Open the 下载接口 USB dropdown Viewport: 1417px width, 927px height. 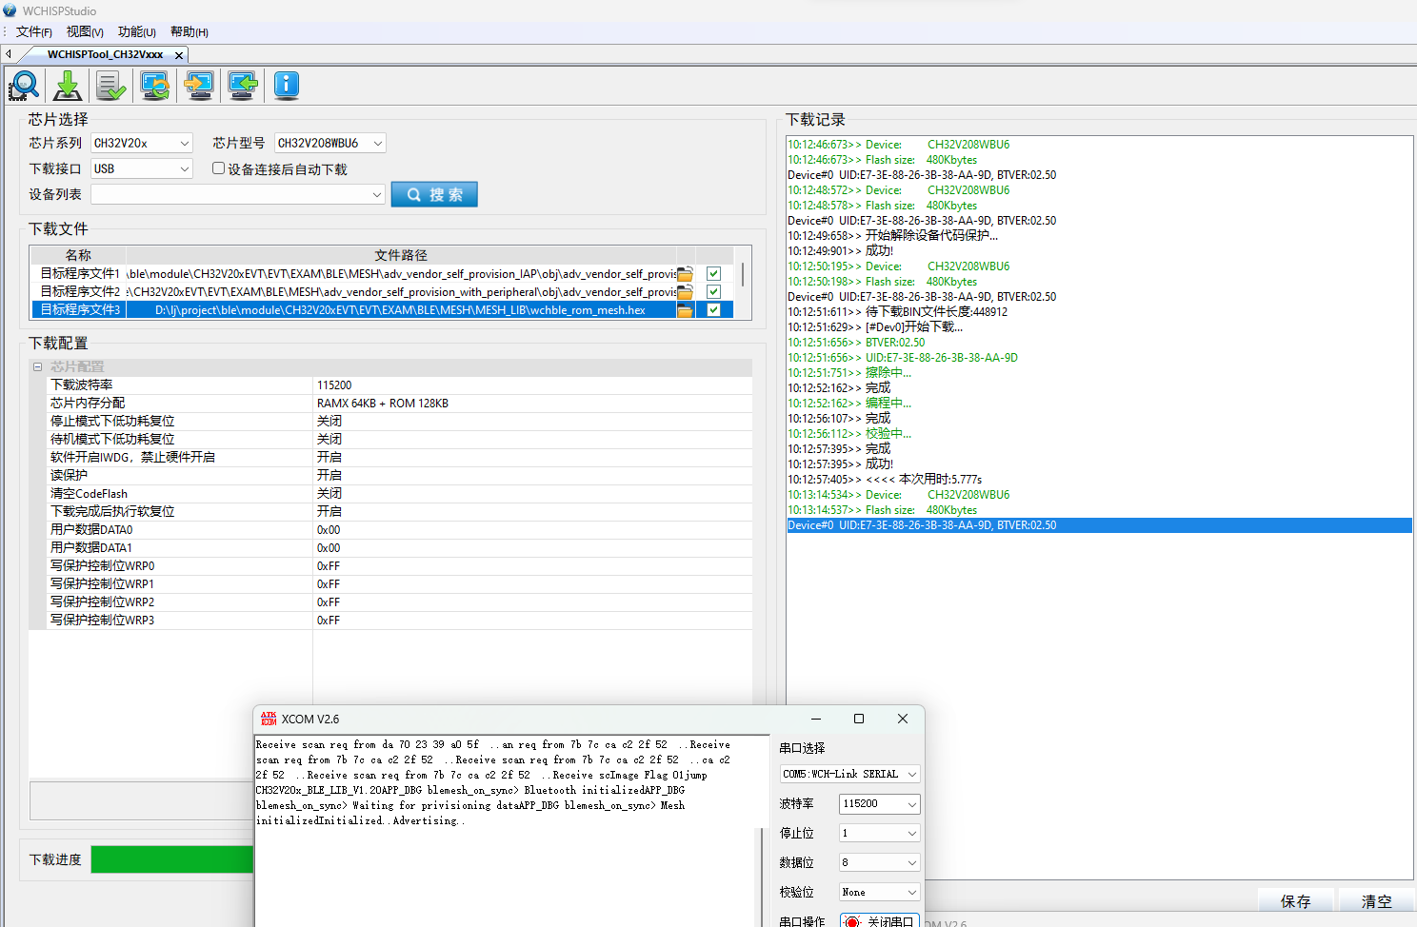[x=185, y=169]
